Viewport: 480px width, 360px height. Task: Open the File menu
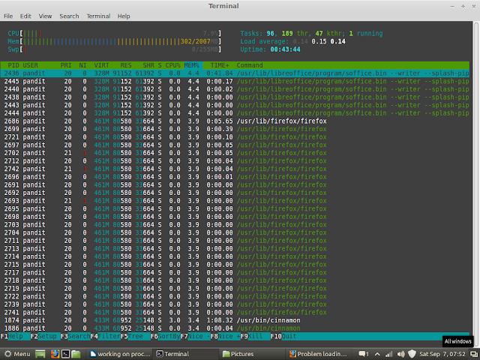tap(8, 16)
